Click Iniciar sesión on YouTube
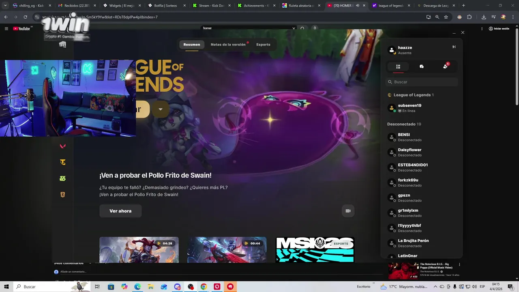The width and height of the screenshot is (519, 292). pos(499,28)
